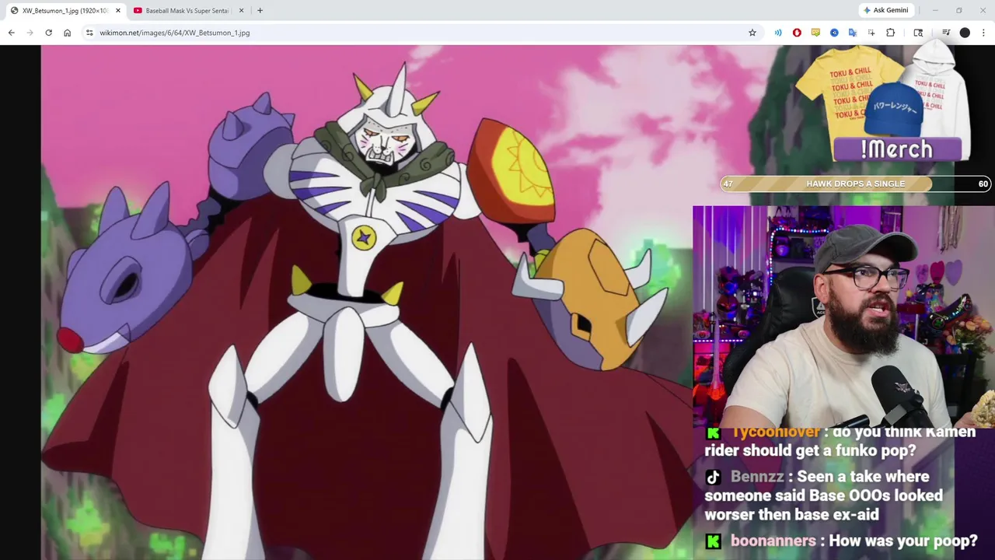
Task: Click the streamer webcam overlay
Action: 843,317
